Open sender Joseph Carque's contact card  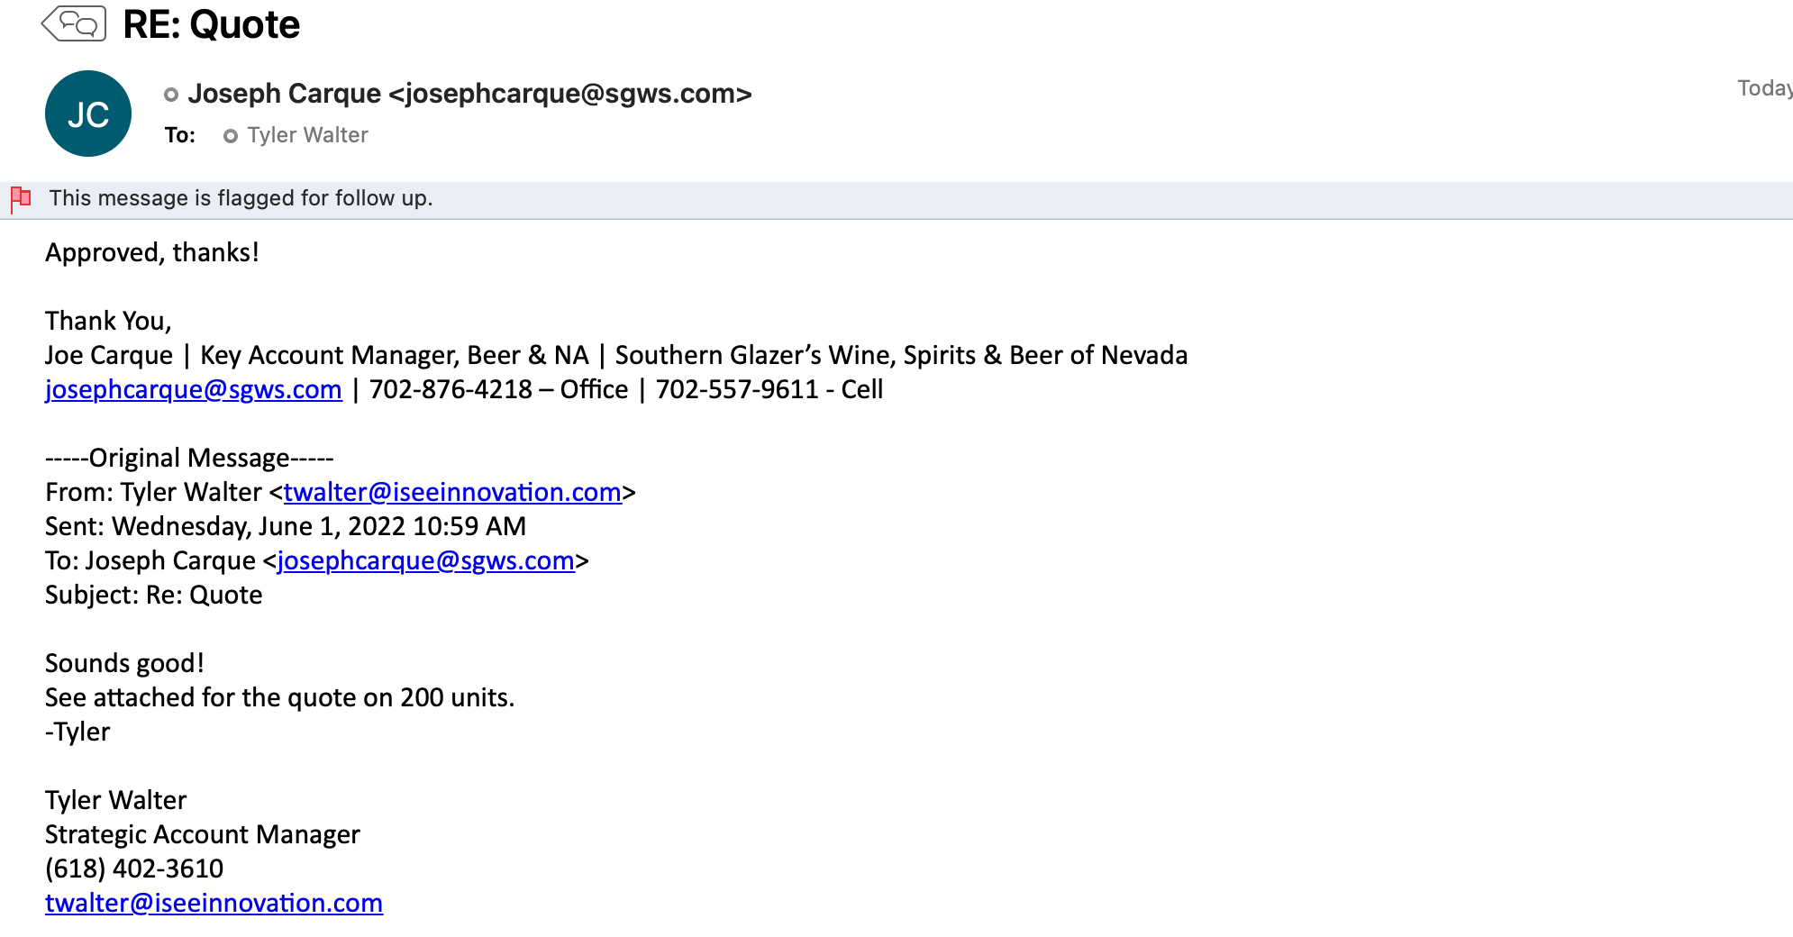click(x=469, y=94)
